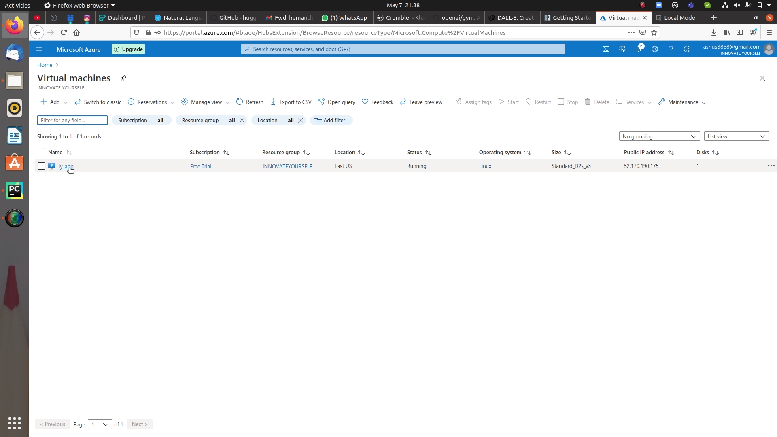
Task: Expand the Reservations dropdown
Action: 151,102
